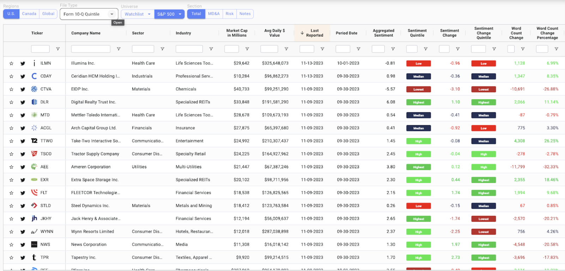This screenshot has height=271, width=565.
Task: Open Twitter feed for WYNN row
Action: (x=23, y=232)
